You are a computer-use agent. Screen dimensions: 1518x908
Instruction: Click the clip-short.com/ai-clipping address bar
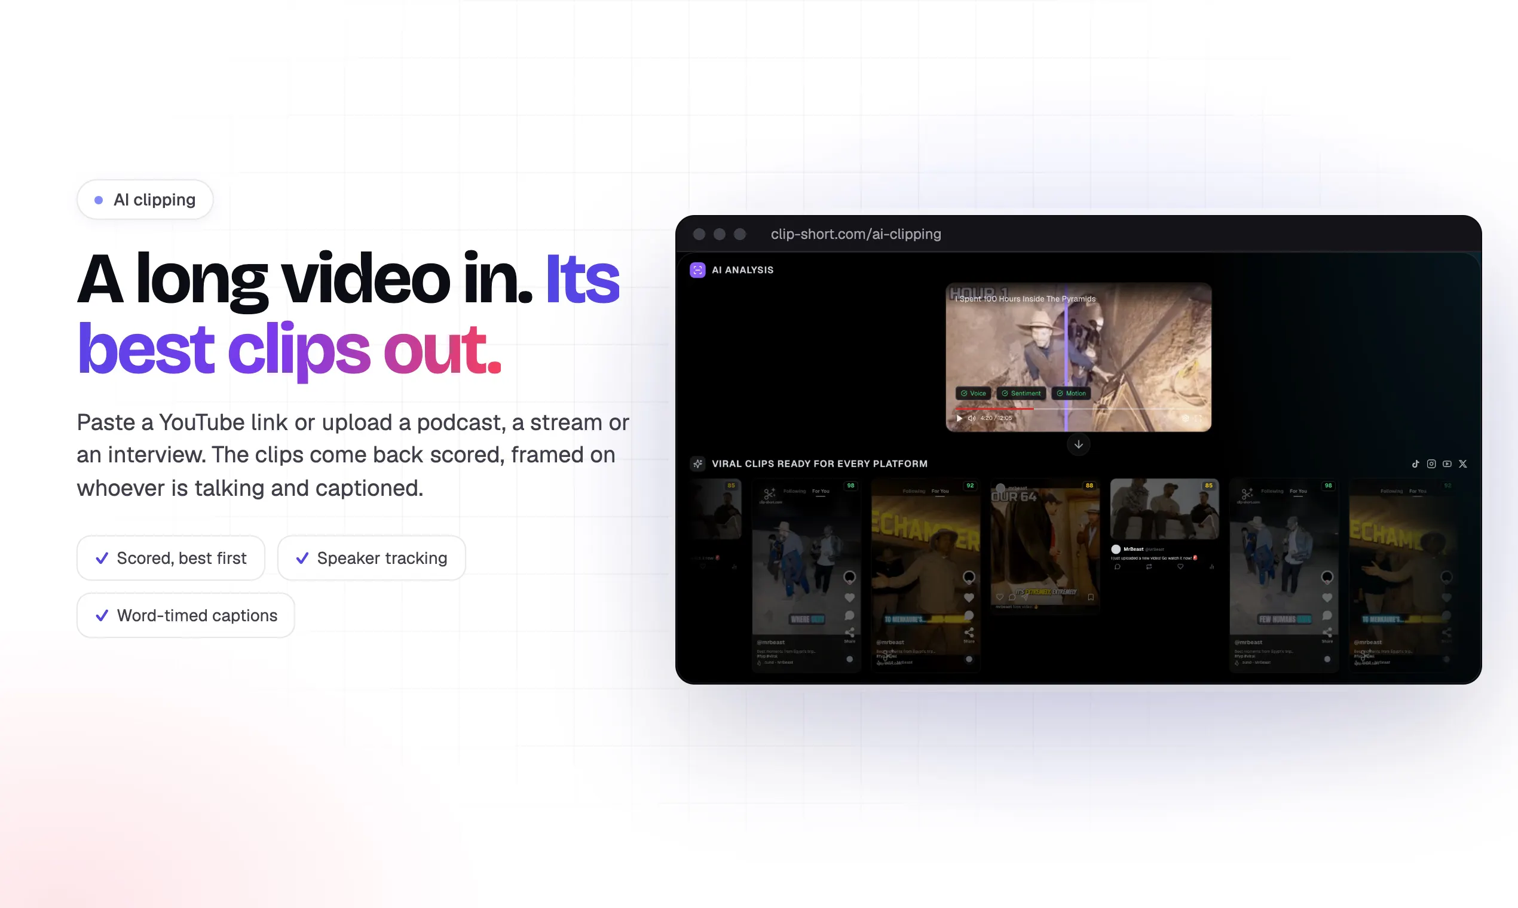point(856,234)
